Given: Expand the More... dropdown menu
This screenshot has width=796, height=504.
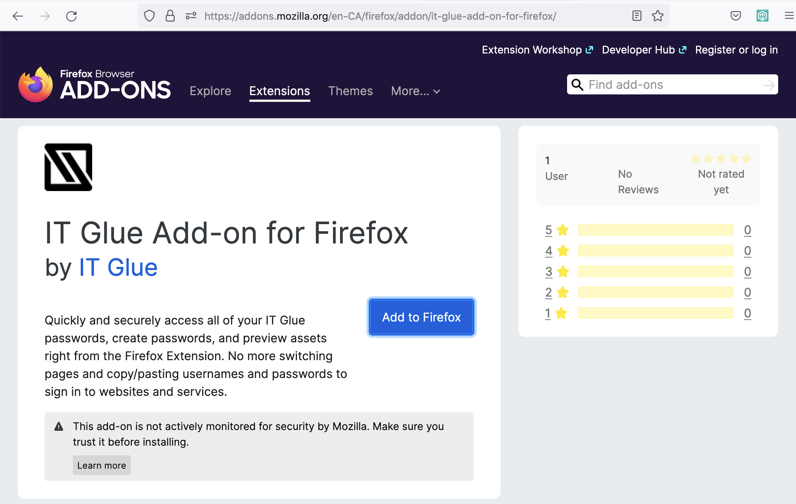Looking at the screenshot, I should click(x=415, y=91).
